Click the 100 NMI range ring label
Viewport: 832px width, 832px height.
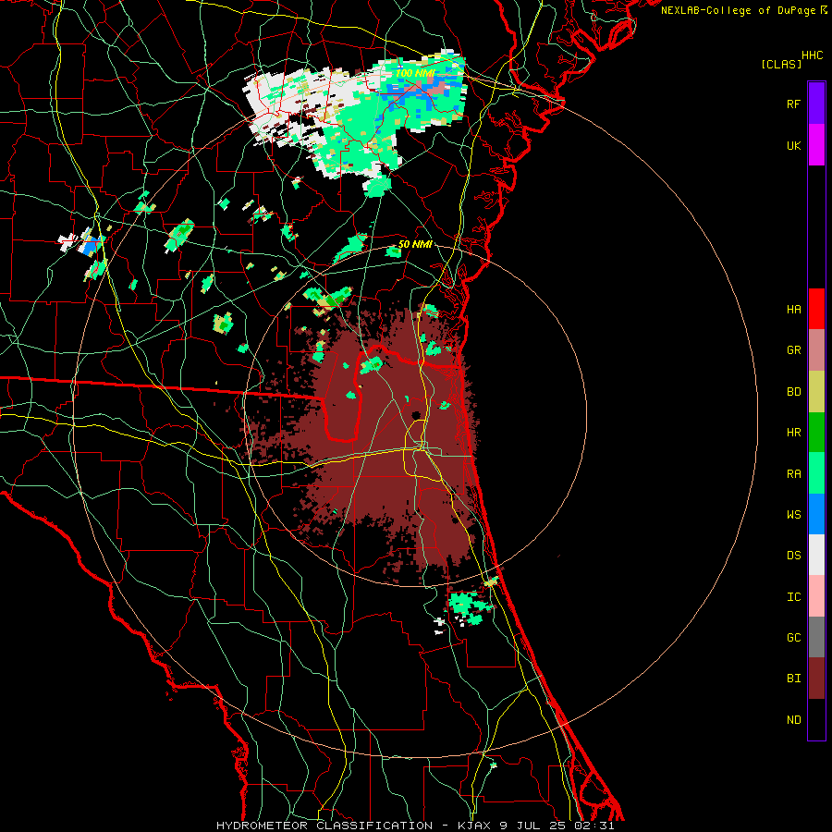414,73
